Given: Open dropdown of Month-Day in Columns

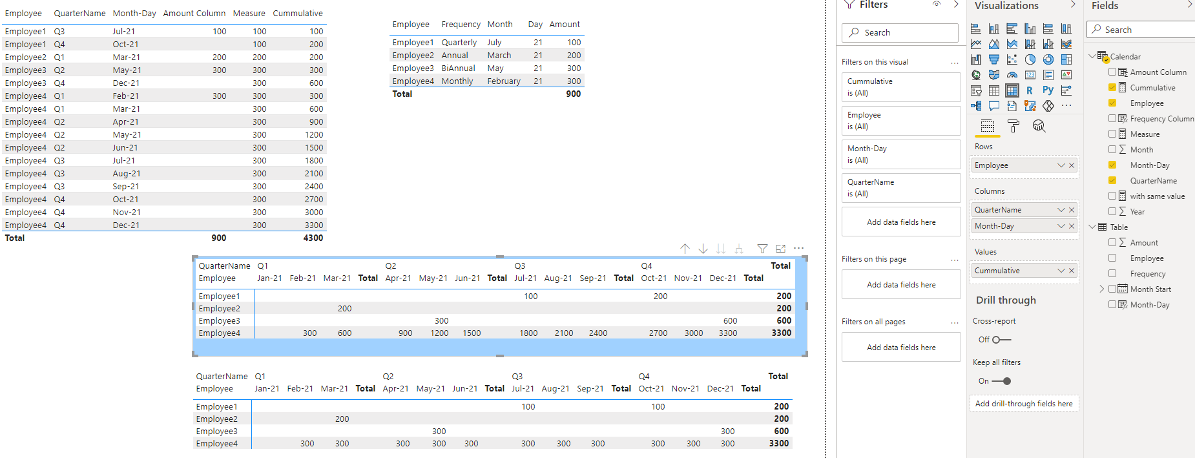Looking at the screenshot, I should (x=1061, y=226).
